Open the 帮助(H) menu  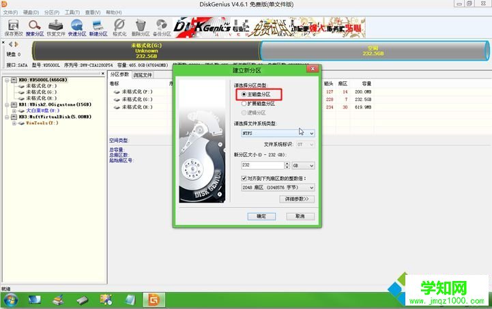click(113, 12)
